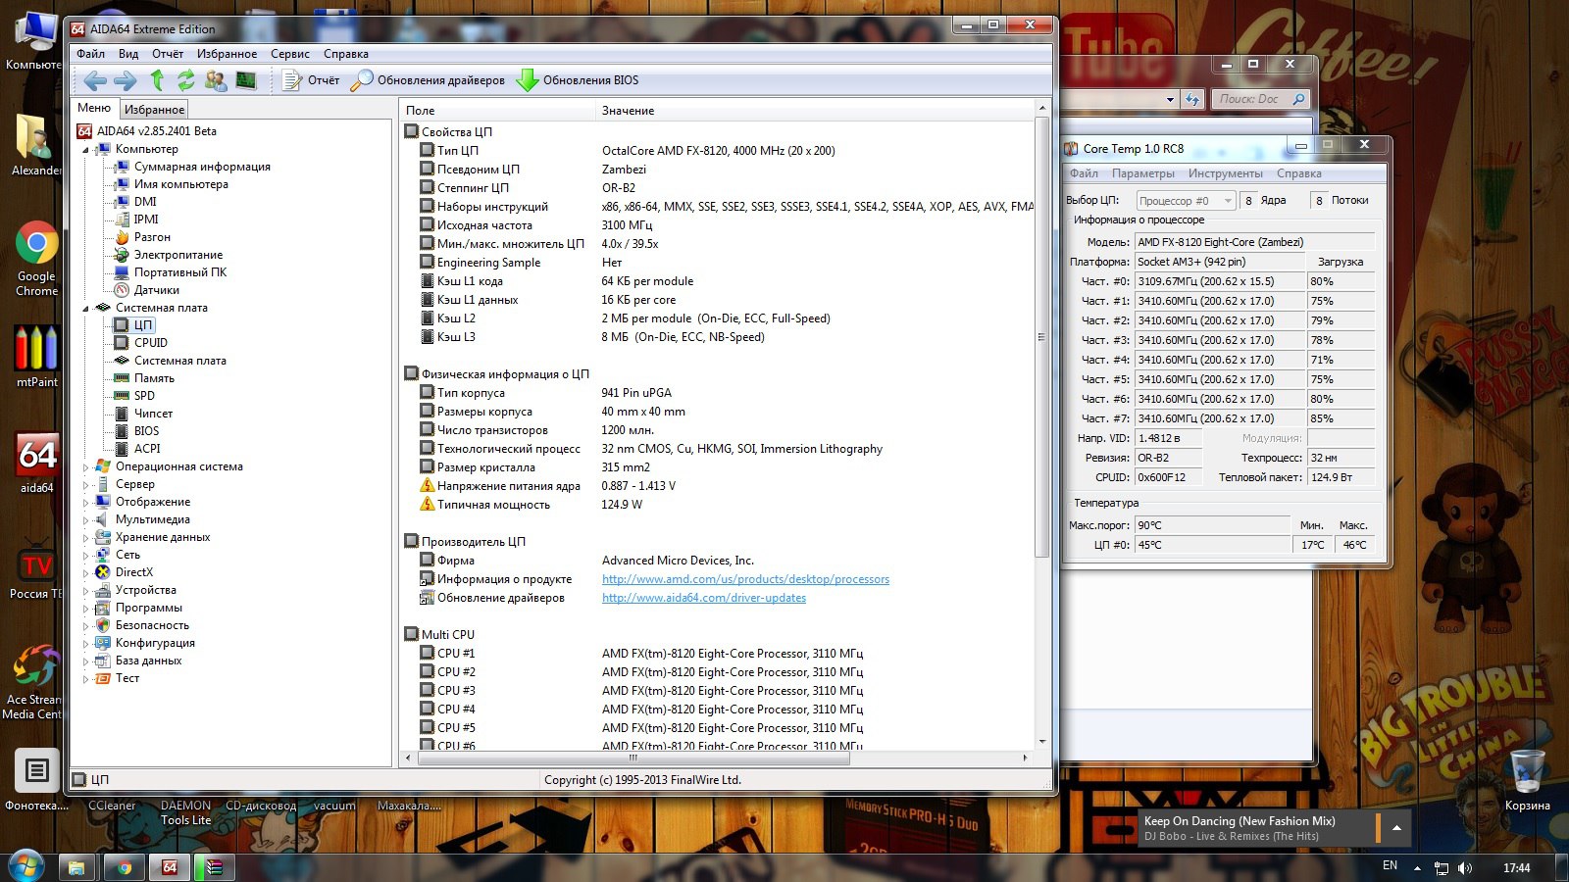Click Обновления BIOS green arrow button
1569x882 pixels.
pos(578,80)
